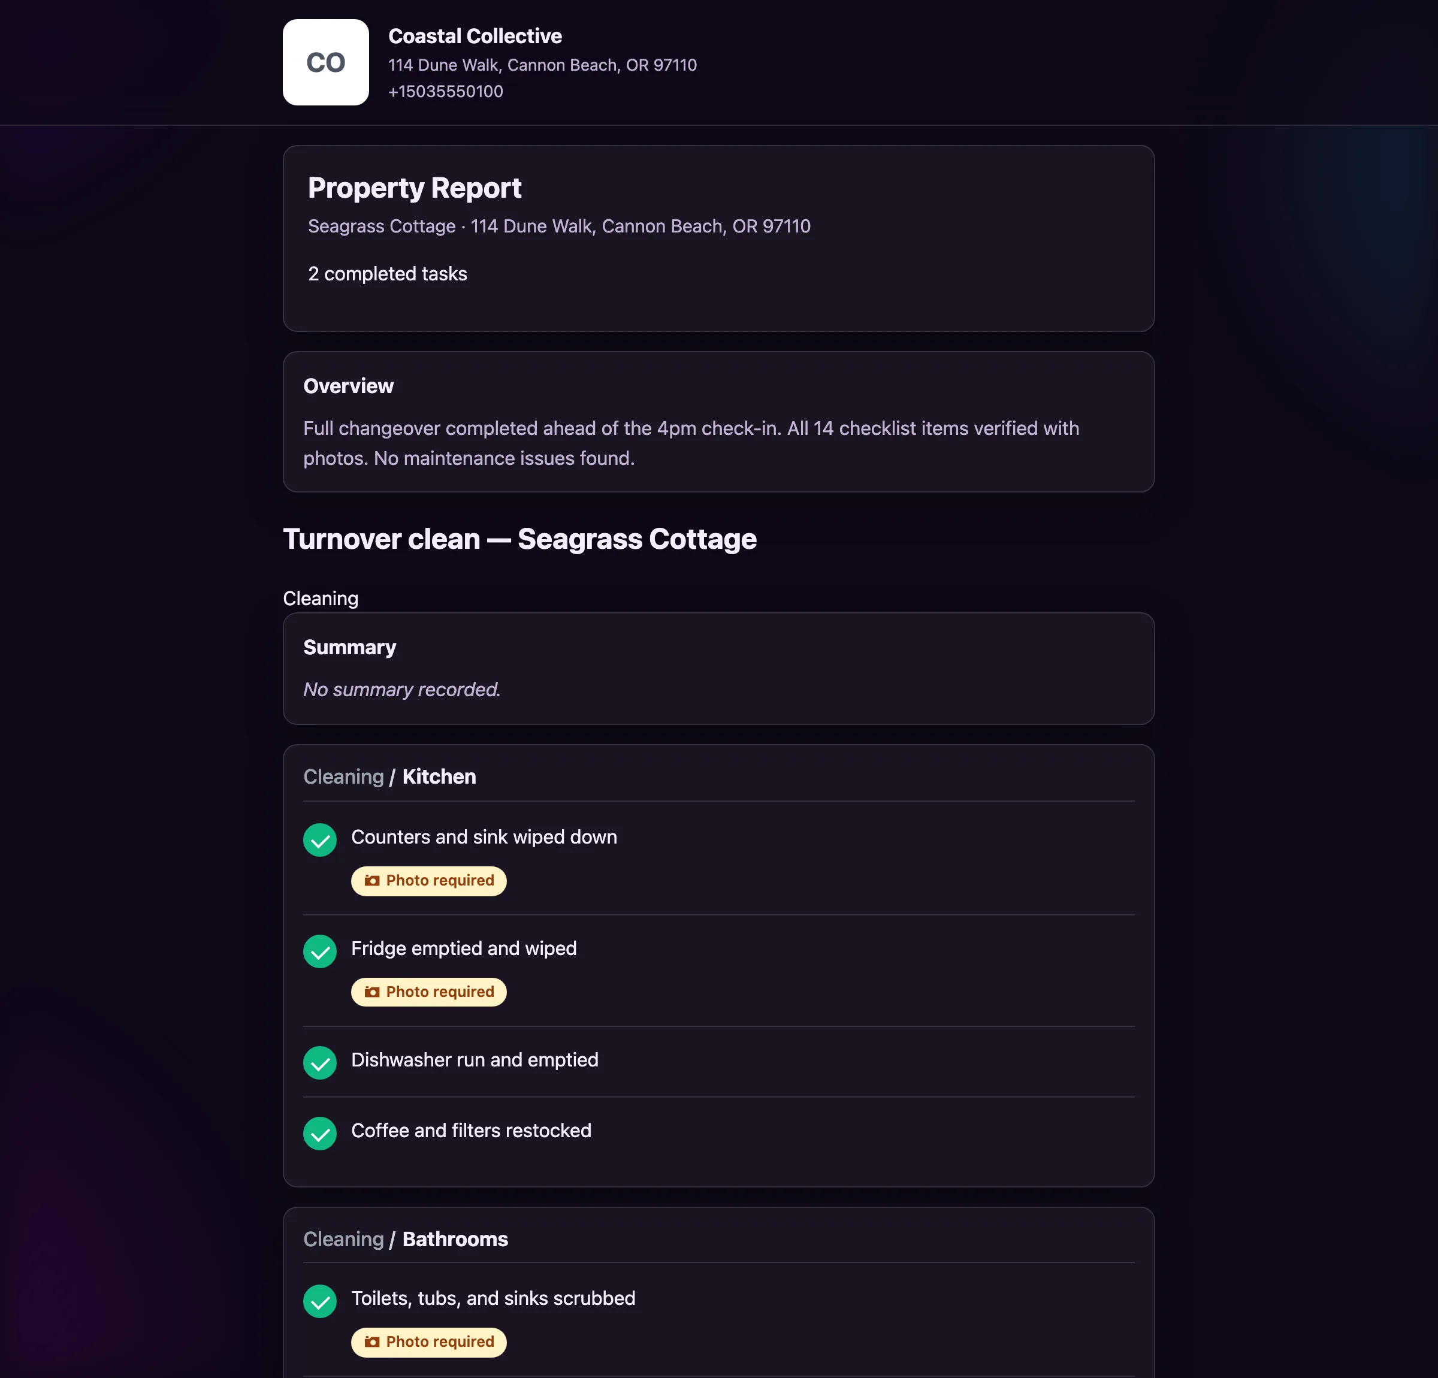Click the CO company logo tile
The image size is (1438, 1378).
pos(326,62)
